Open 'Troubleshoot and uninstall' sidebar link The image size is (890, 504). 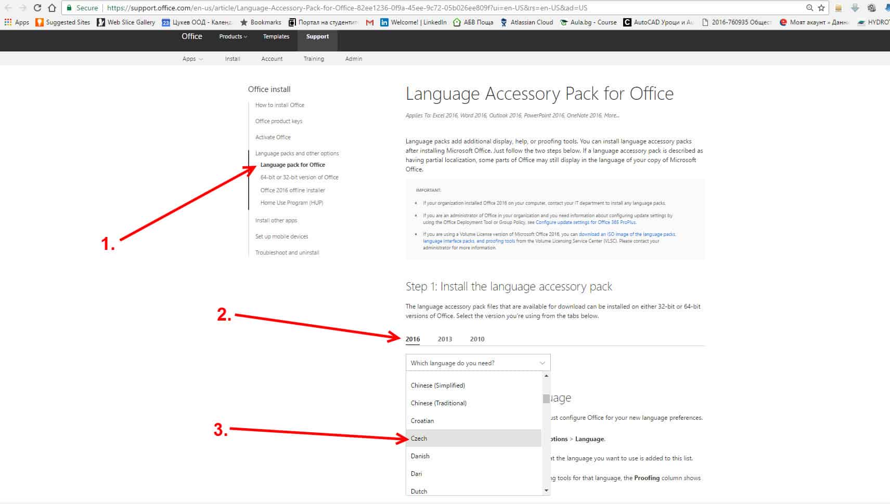pos(287,253)
